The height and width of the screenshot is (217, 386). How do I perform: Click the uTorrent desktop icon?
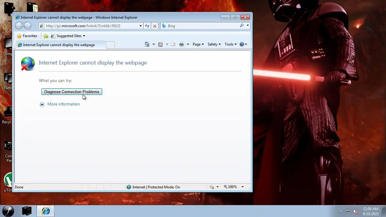8,183
